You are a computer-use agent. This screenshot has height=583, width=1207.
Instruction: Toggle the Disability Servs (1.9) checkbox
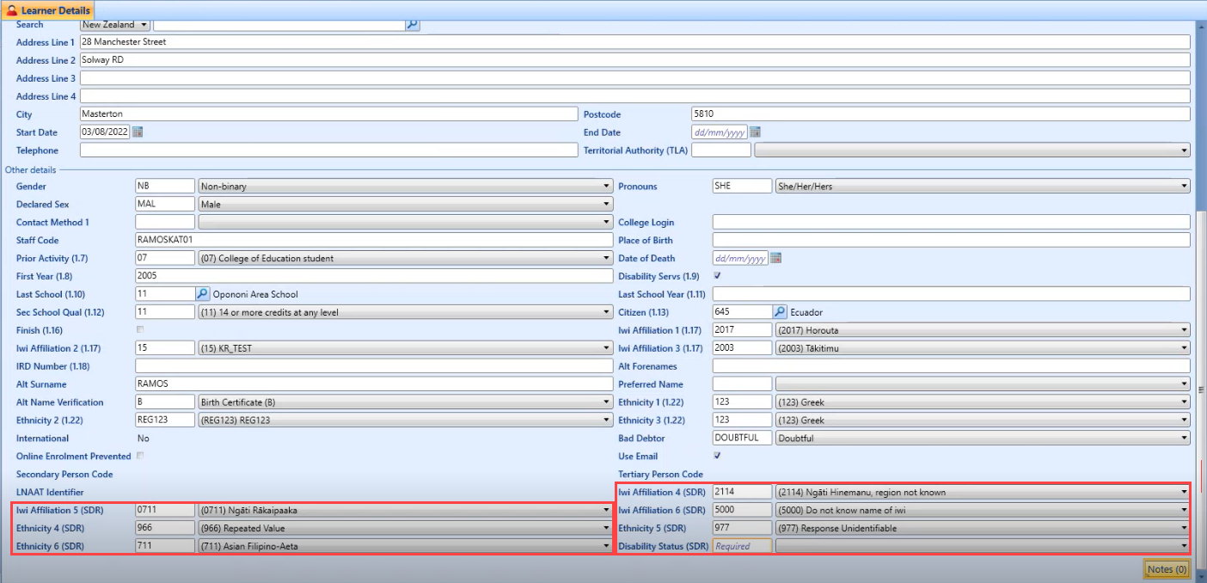[718, 276]
